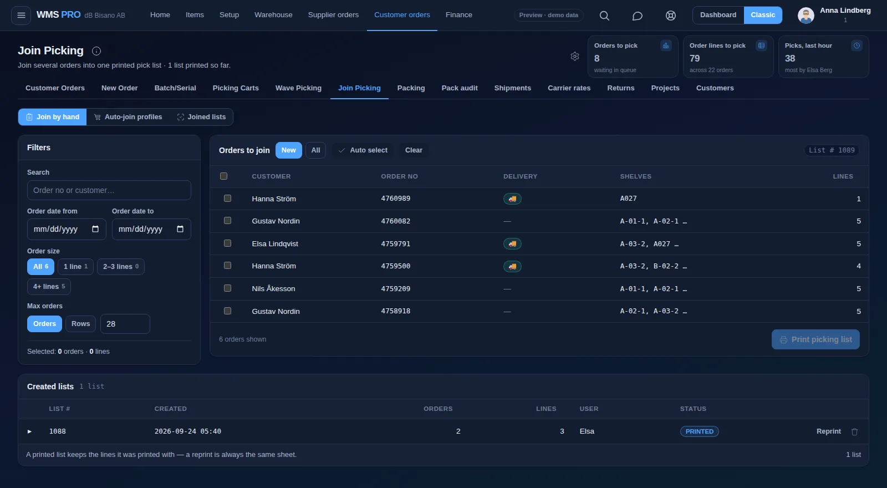Open the Shipments tab
887x488 pixels.
click(x=512, y=88)
